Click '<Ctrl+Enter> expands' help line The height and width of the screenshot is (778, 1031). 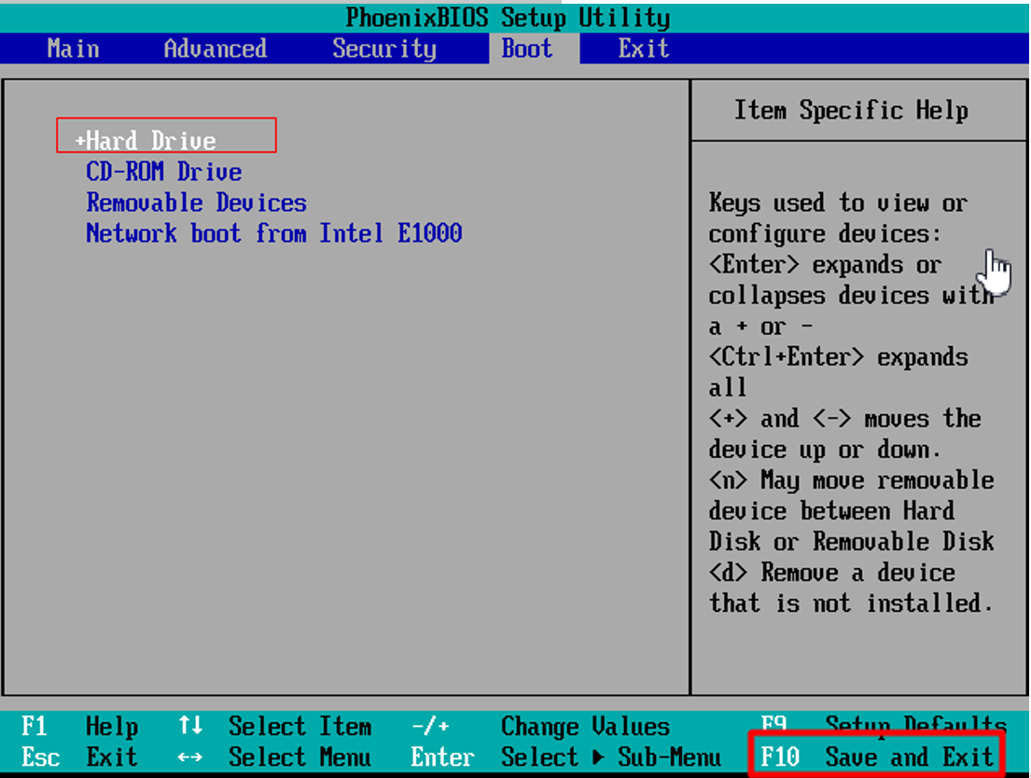(839, 357)
